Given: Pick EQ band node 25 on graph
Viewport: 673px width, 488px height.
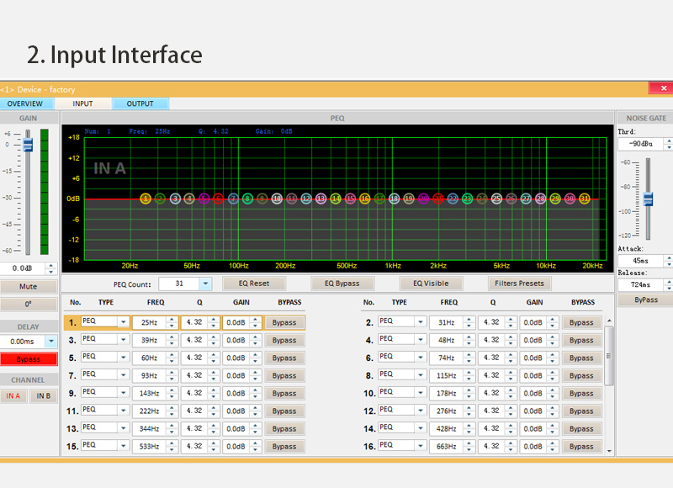Looking at the screenshot, I should point(496,199).
